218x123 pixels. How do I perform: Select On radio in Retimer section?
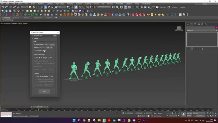pyautogui.click(x=36, y=77)
